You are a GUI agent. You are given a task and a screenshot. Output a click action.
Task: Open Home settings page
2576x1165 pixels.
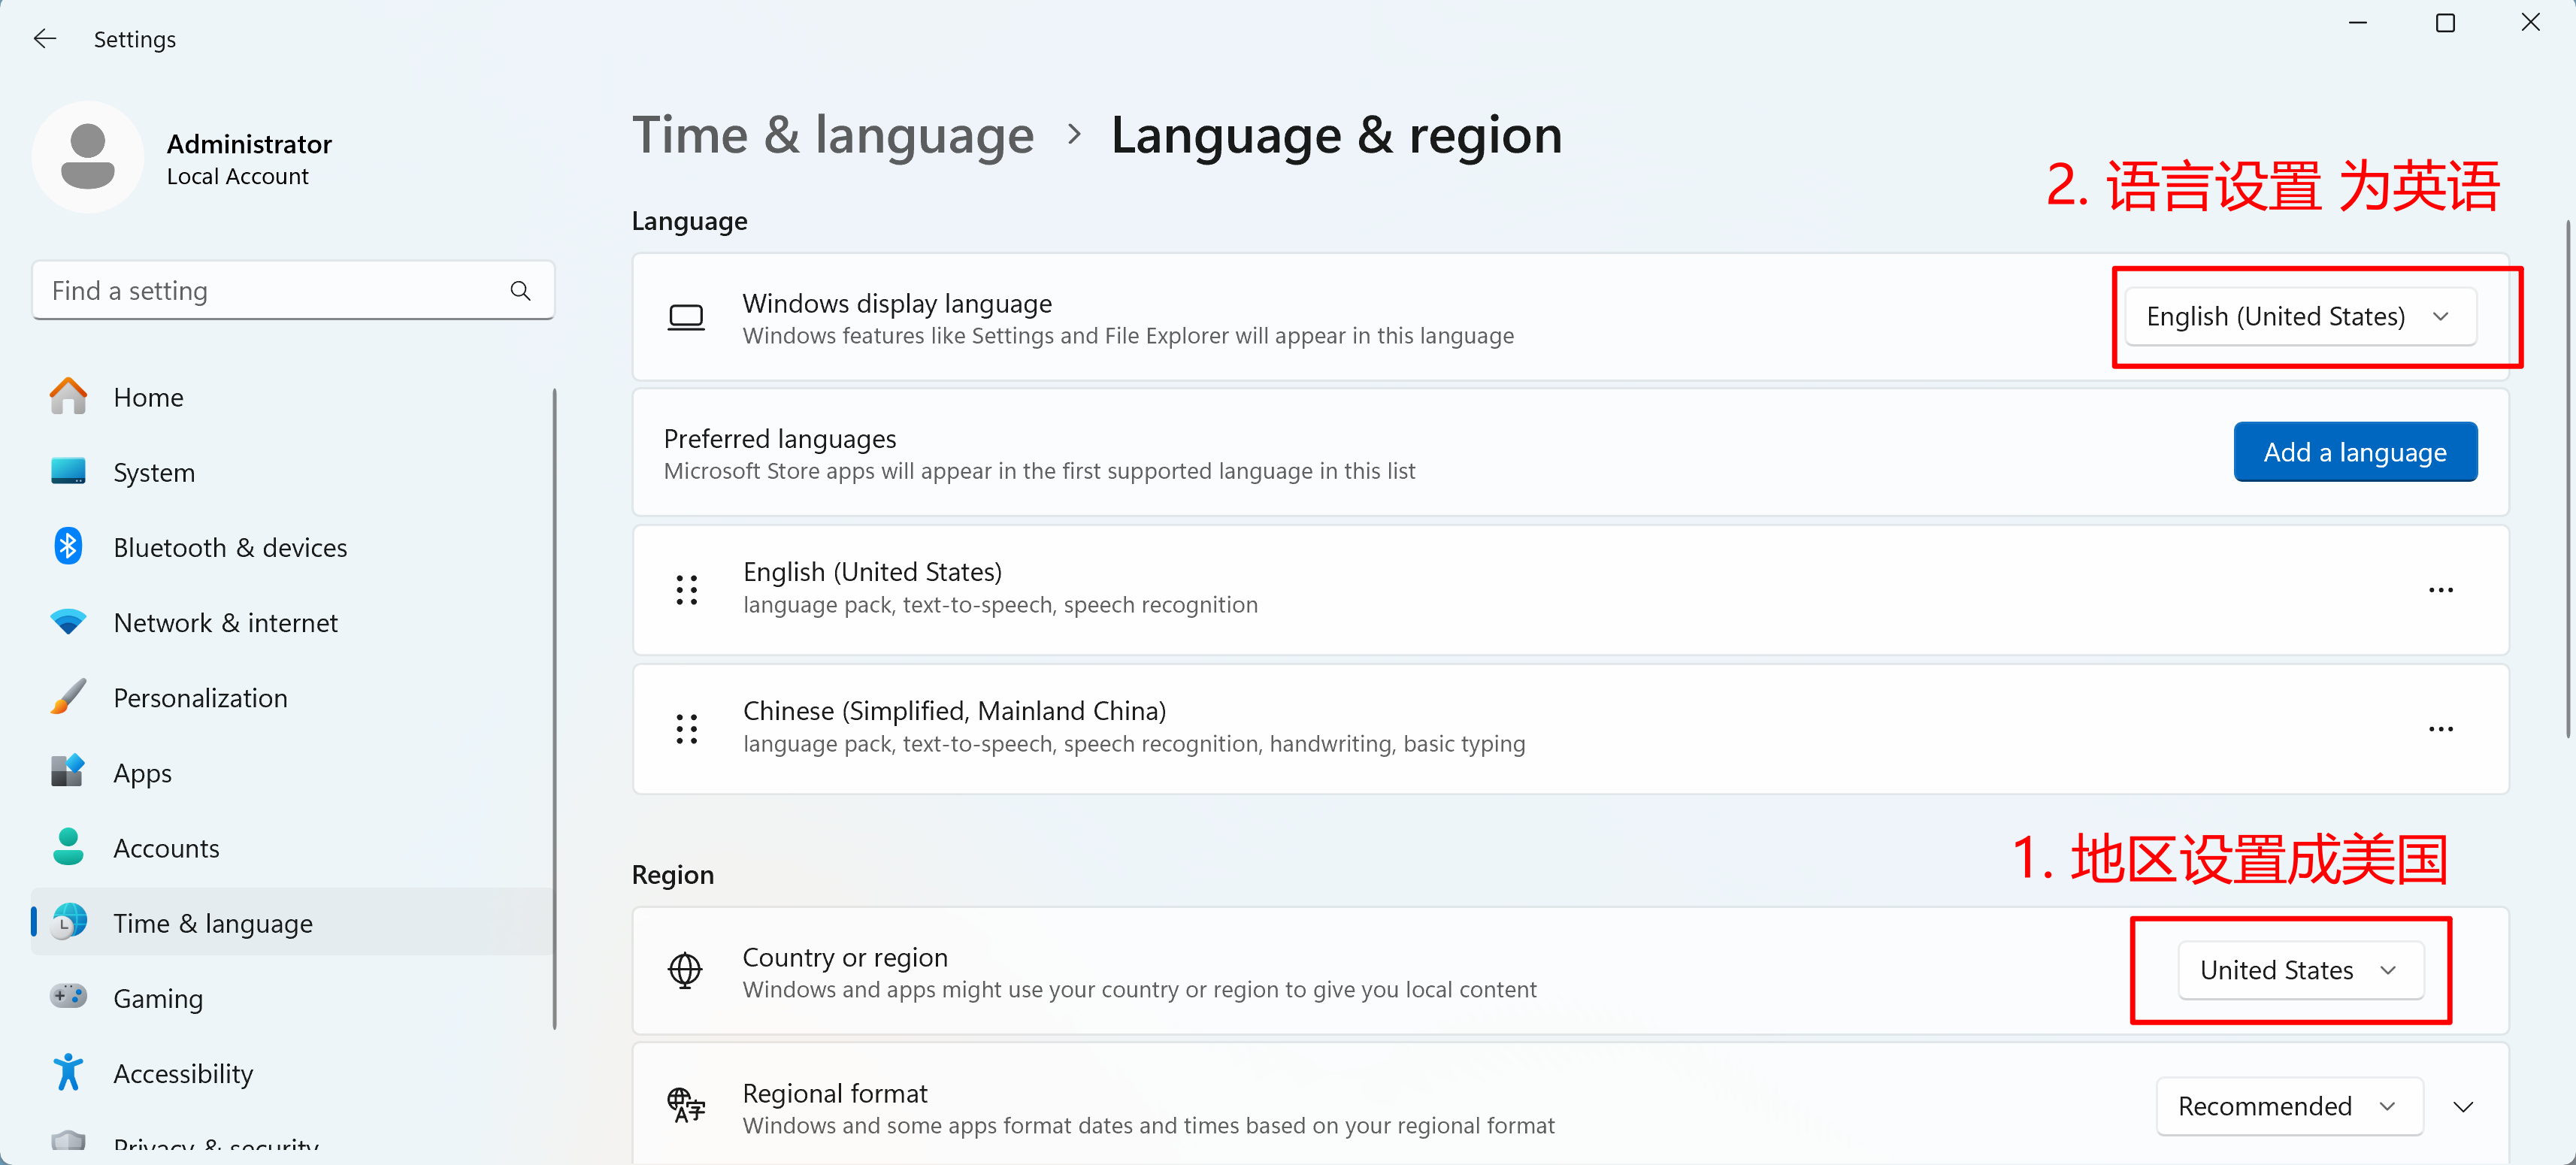tap(292, 397)
